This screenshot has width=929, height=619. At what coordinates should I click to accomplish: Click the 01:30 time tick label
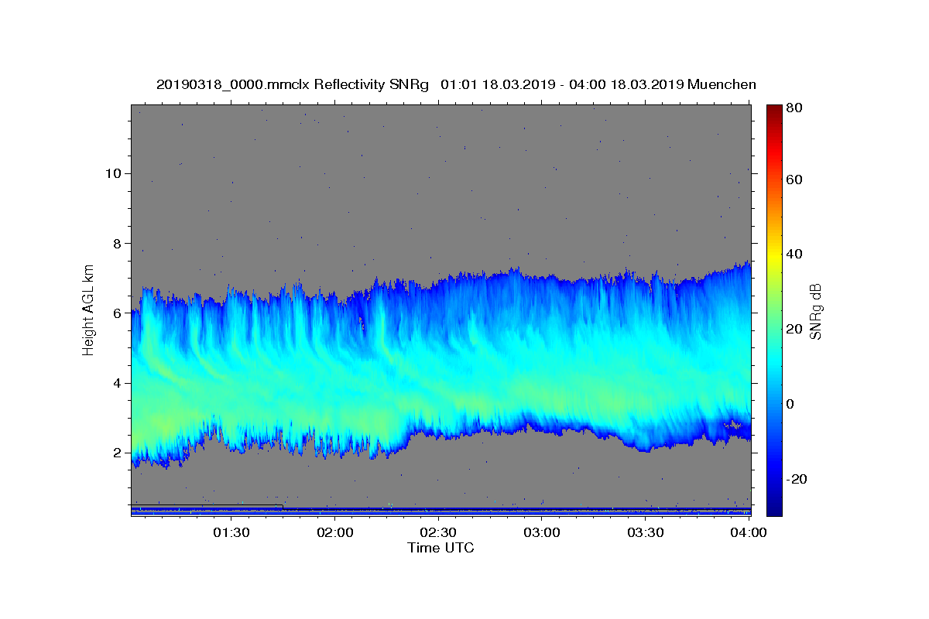pyautogui.click(x=231, y=532)
